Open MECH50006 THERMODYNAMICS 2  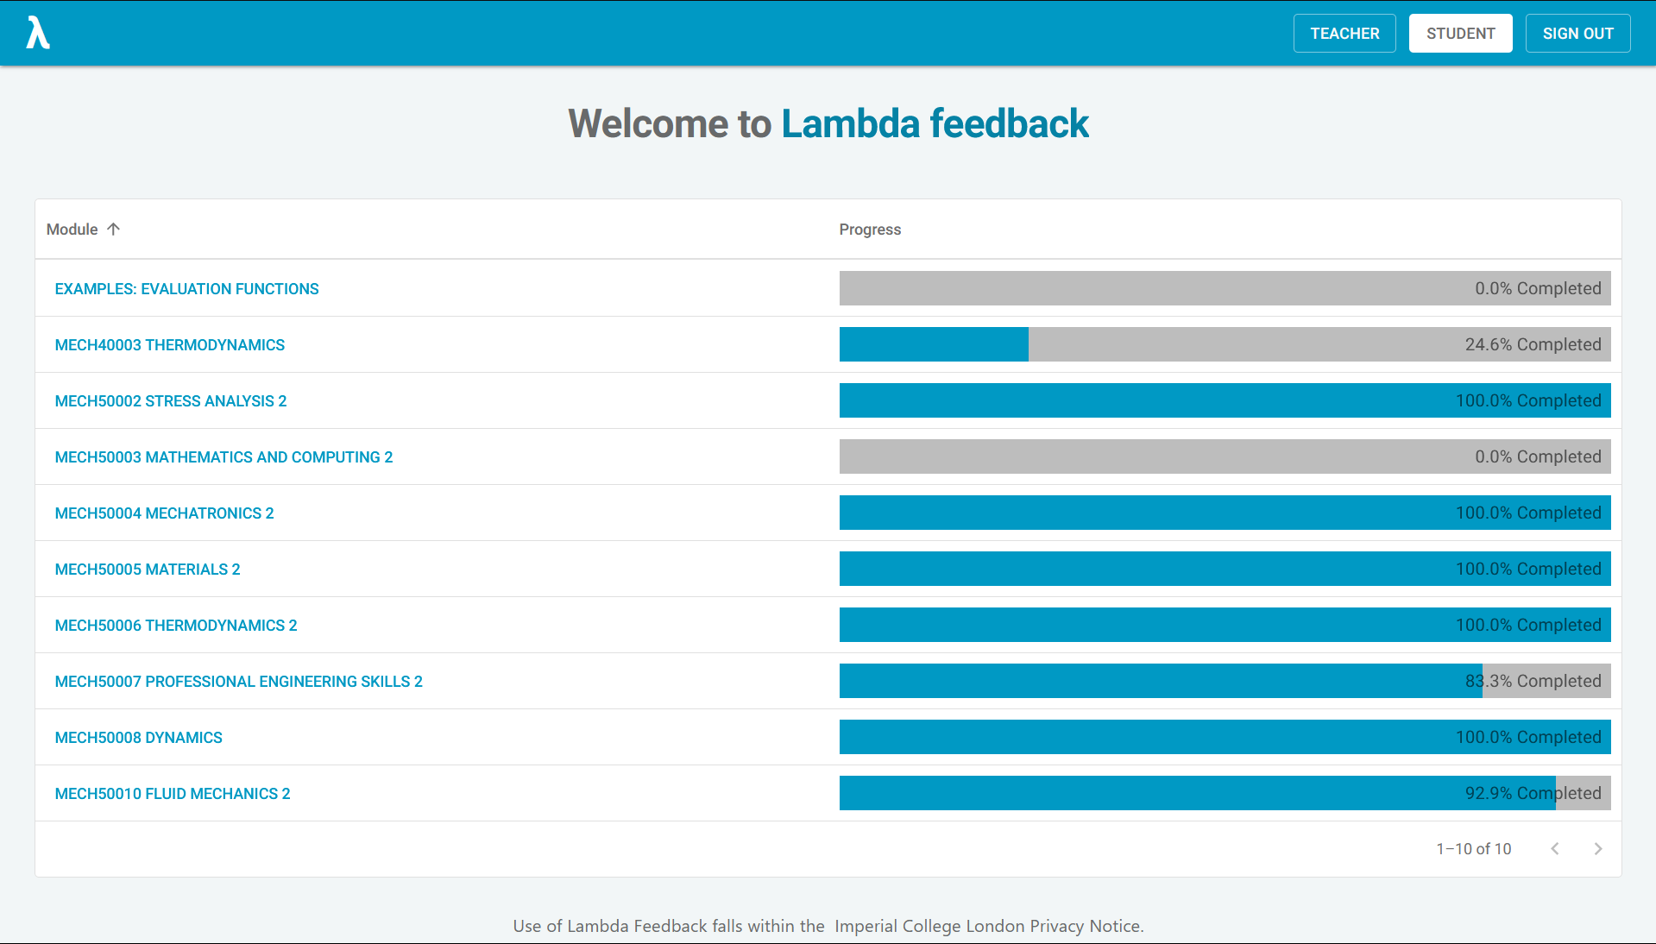pyautogui.click(x=176, y=625)
